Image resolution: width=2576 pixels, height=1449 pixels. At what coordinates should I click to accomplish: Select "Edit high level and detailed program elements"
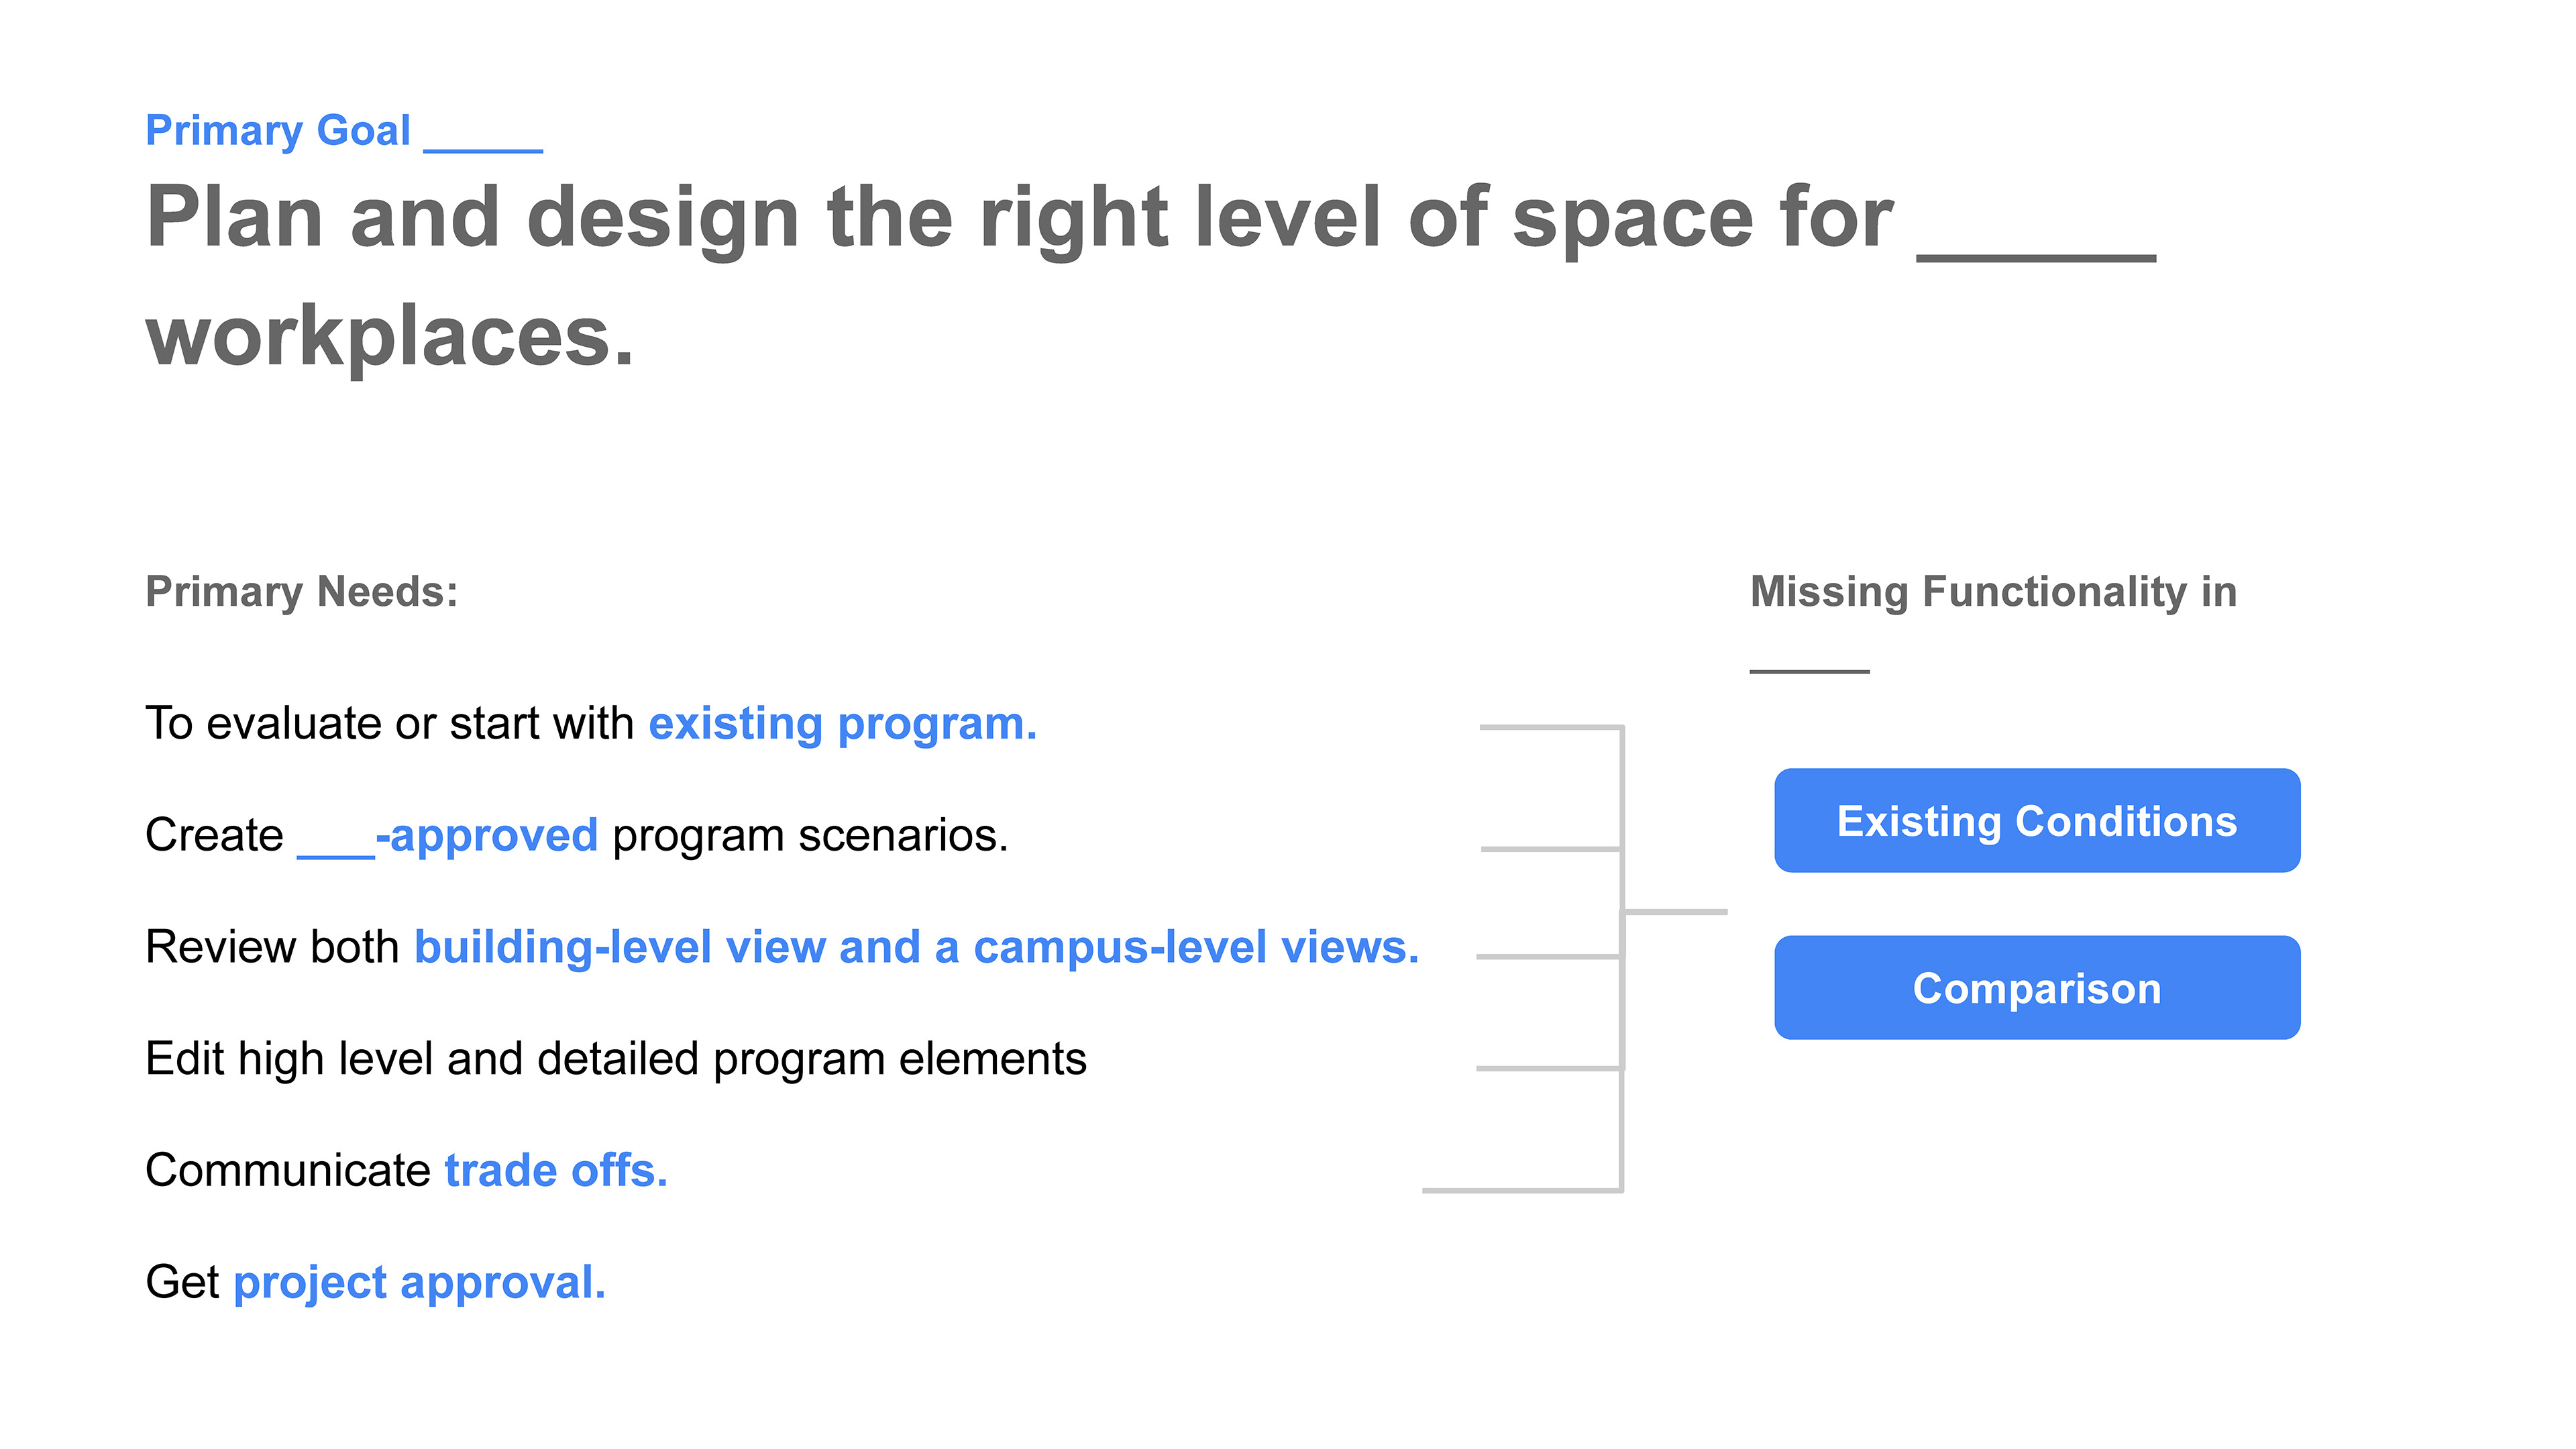tap(615, 1059)
